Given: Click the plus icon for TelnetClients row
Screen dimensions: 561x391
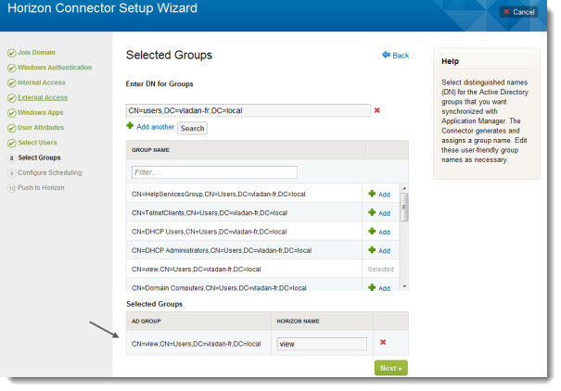Looking at the screenshot, I should [372, 212].
